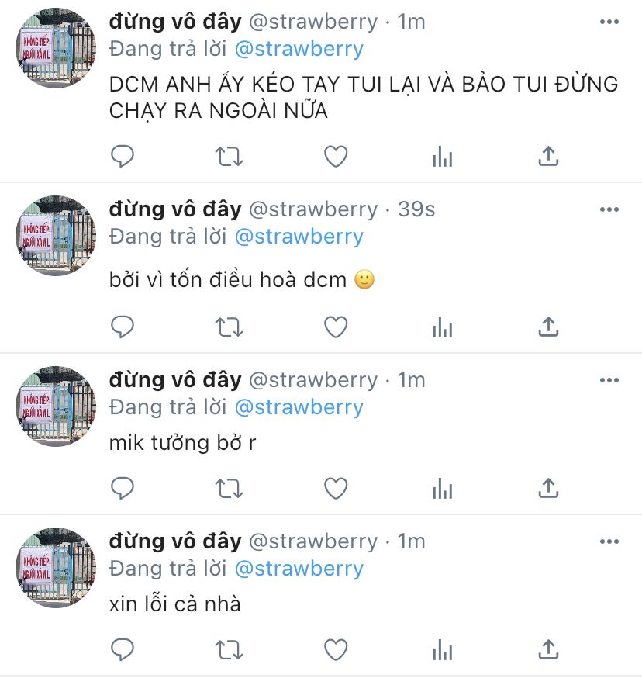The width and height of the screenshot is (642, 678).
Task: View analytics for 'mik tưởng bở r' tweet
Action: pos(442,488)
